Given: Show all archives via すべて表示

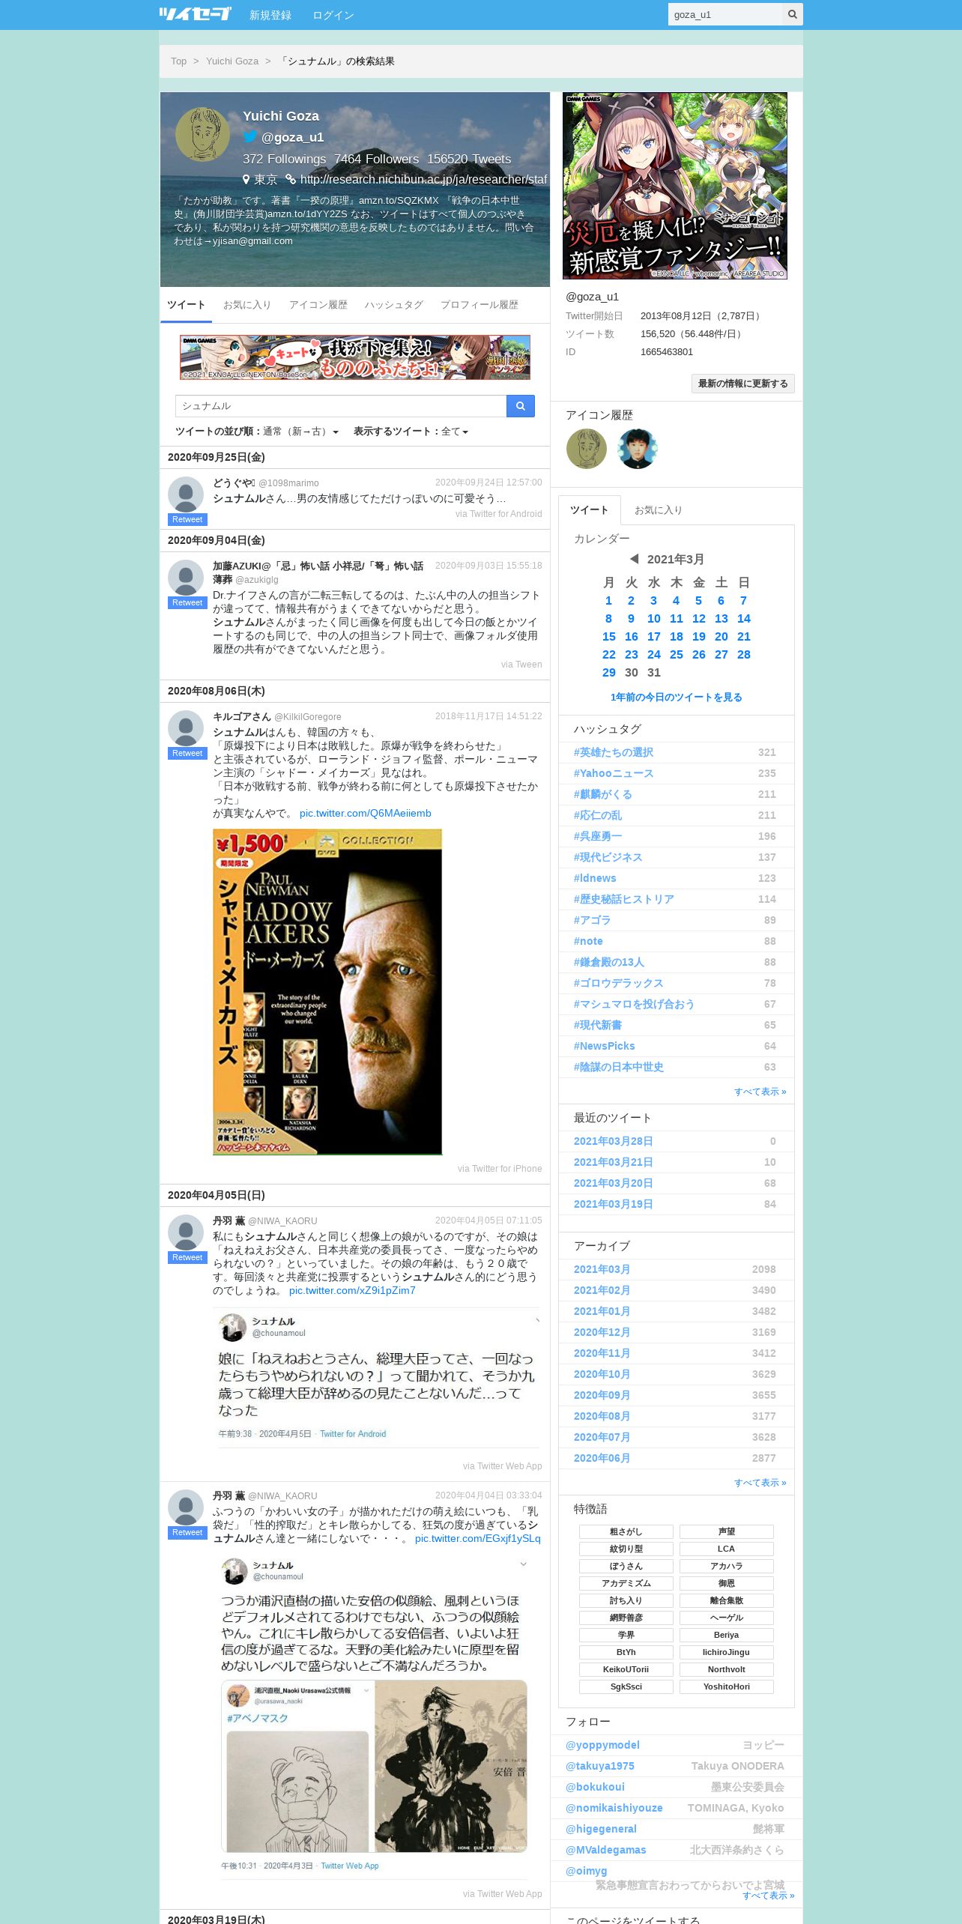Looking at the screenshot, I should tap(760, 1483).
